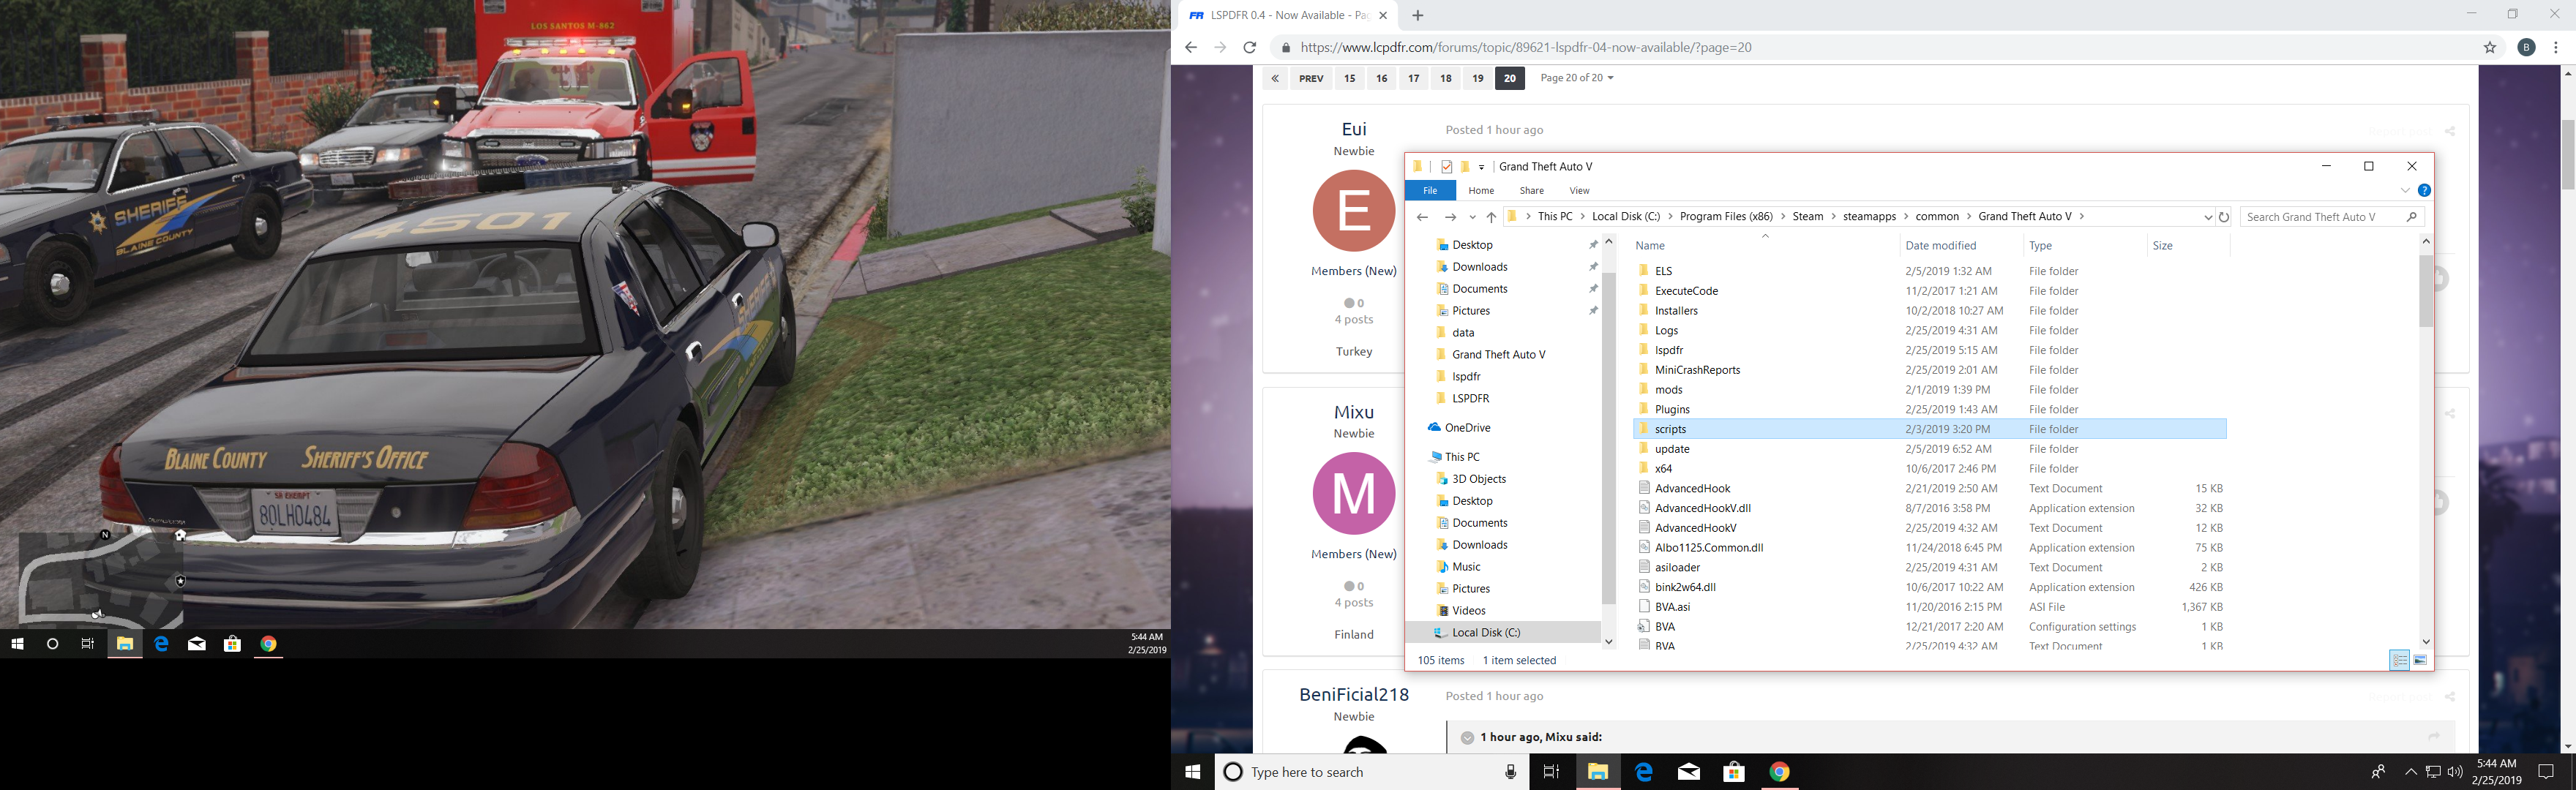Open BeniFicial218's profile link
Screen dimensions: 2576x790
(1353, 694)
